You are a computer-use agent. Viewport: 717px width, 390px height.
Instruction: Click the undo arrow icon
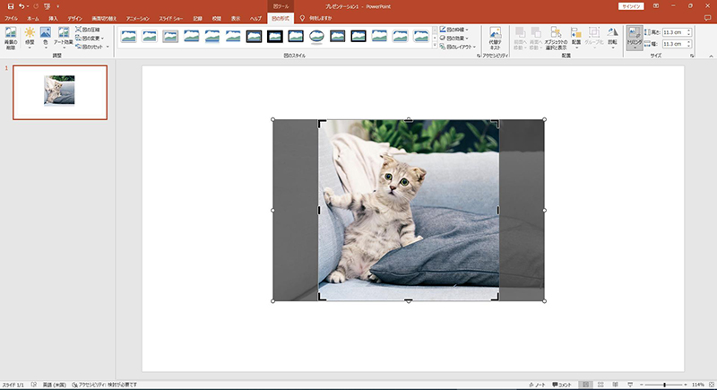22,5
